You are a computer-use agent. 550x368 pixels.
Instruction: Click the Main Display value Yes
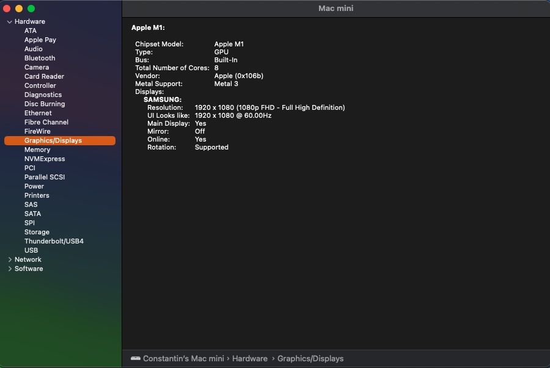[200, 123]
